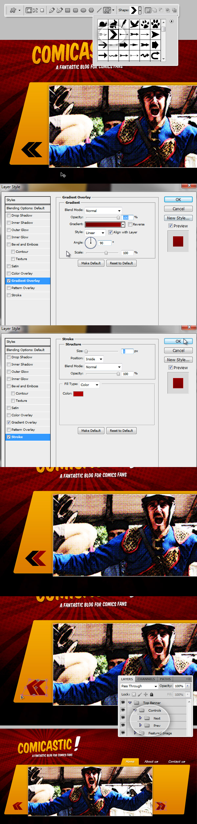The height and width of the screenshot is (824, 197).
Task: Open the gradient Style Linear dropdown
Action: pos(95,232)
